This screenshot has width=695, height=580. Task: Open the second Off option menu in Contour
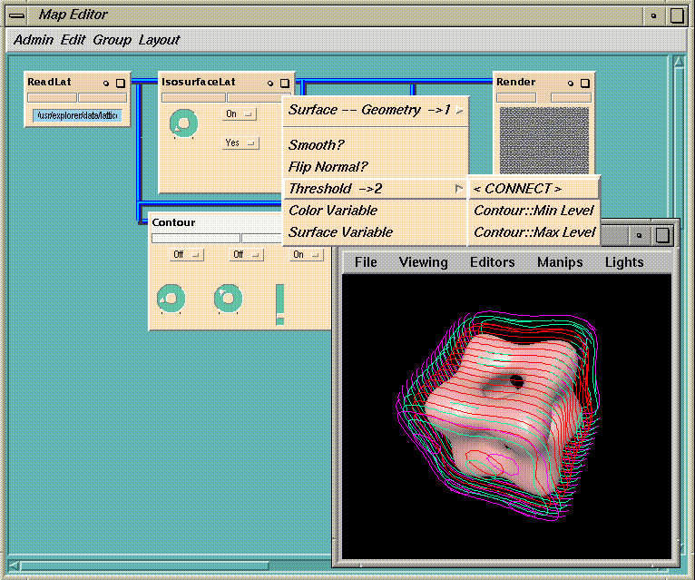click(246, 255)
